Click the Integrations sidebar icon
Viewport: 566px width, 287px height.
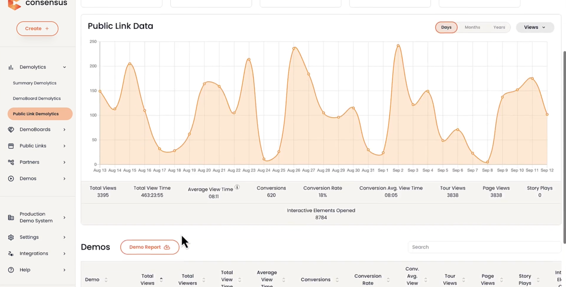point(11,254)
